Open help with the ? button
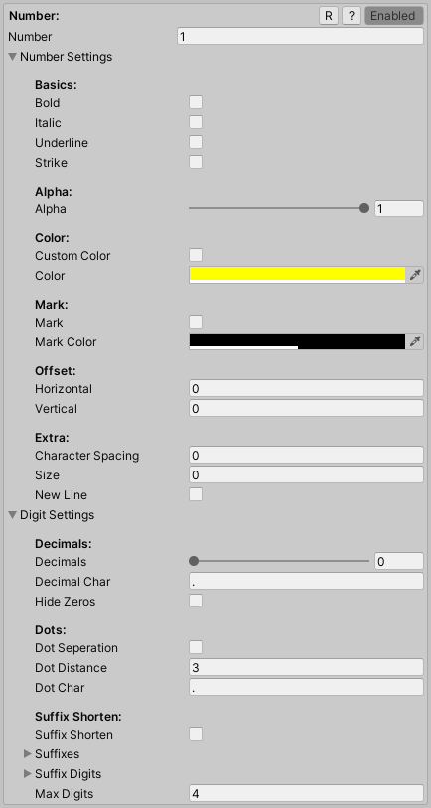This screenshot has width=431, height=808. tap(352, 16)
